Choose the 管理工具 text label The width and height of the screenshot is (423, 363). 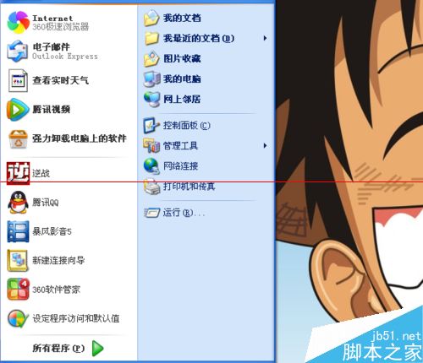[180, 145]
